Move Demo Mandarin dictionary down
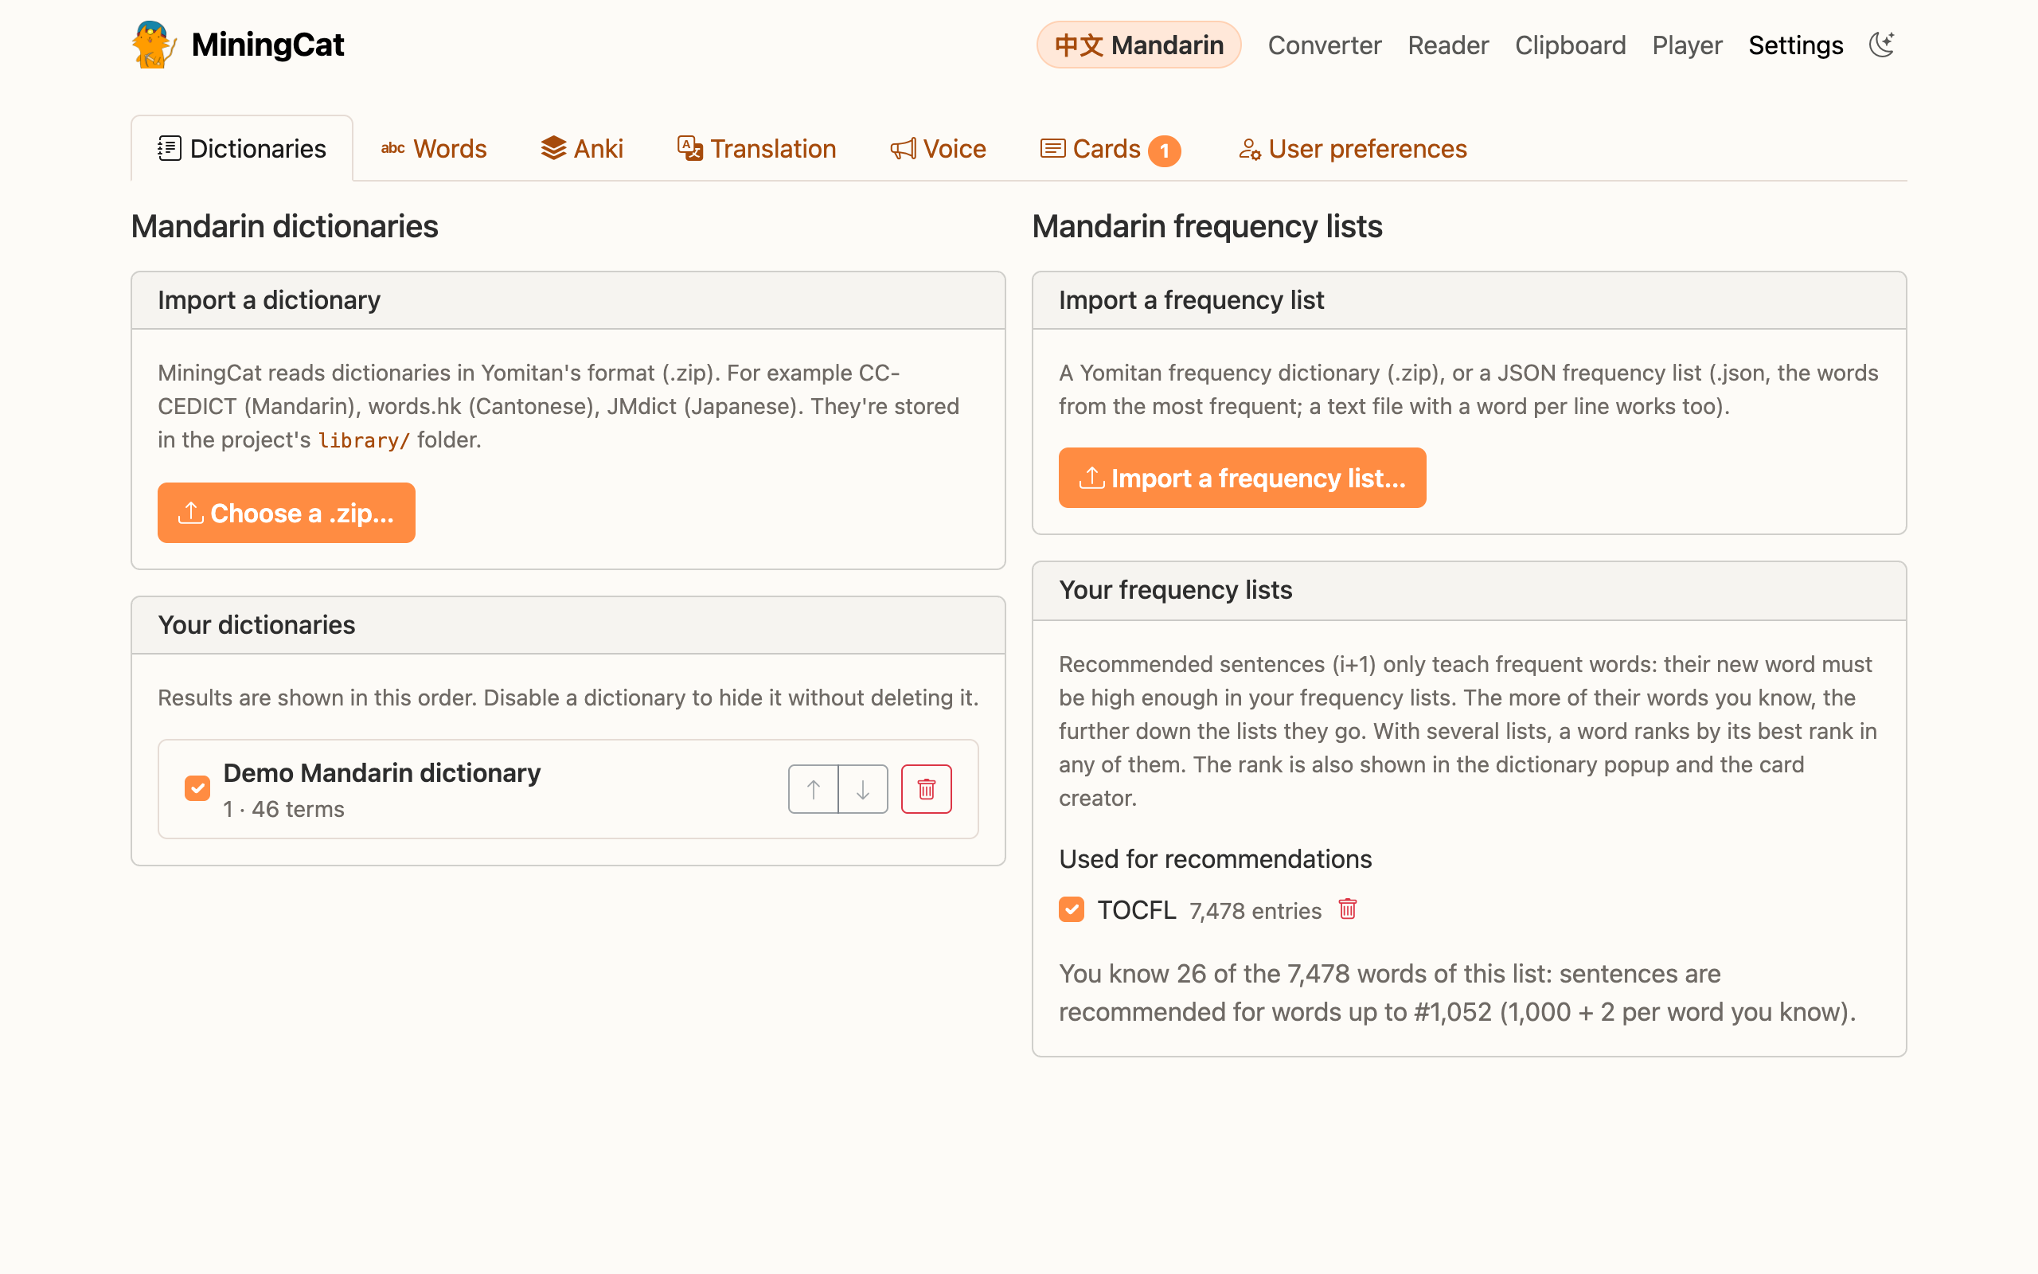 point(863,790)
